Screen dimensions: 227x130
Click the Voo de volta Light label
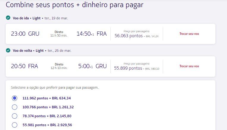pos(28,51)
